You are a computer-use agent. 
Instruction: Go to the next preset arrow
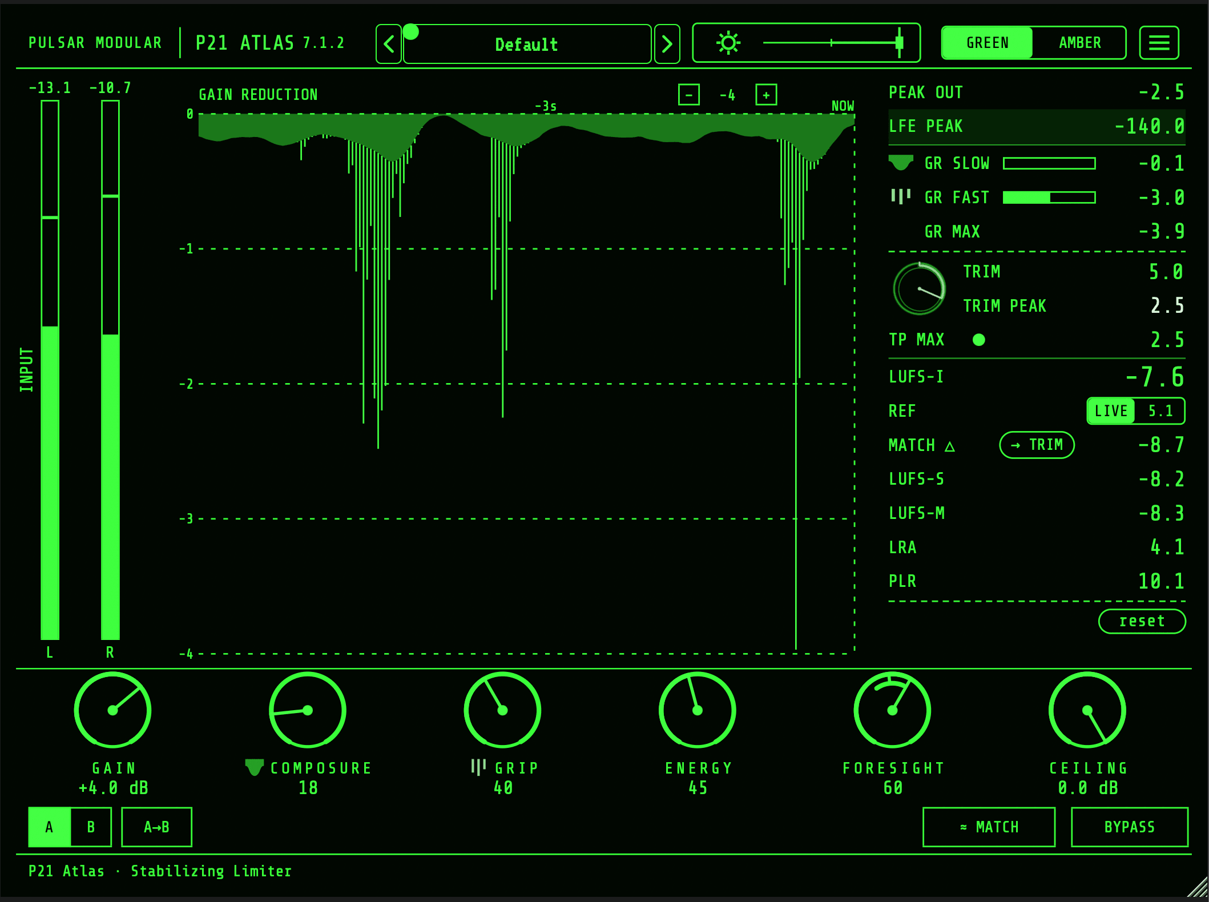(x=667, y=44)
